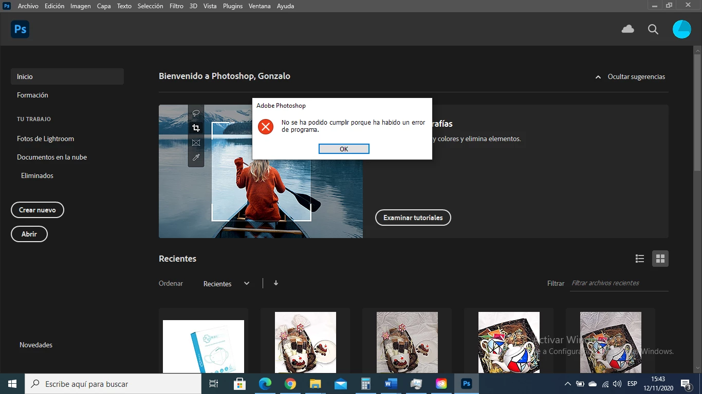Select the lasso tool icon in tutorial image
The image size is (702, 394).
point(196,113)
